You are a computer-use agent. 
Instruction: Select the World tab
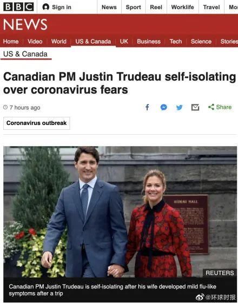[x=59, y=41]
